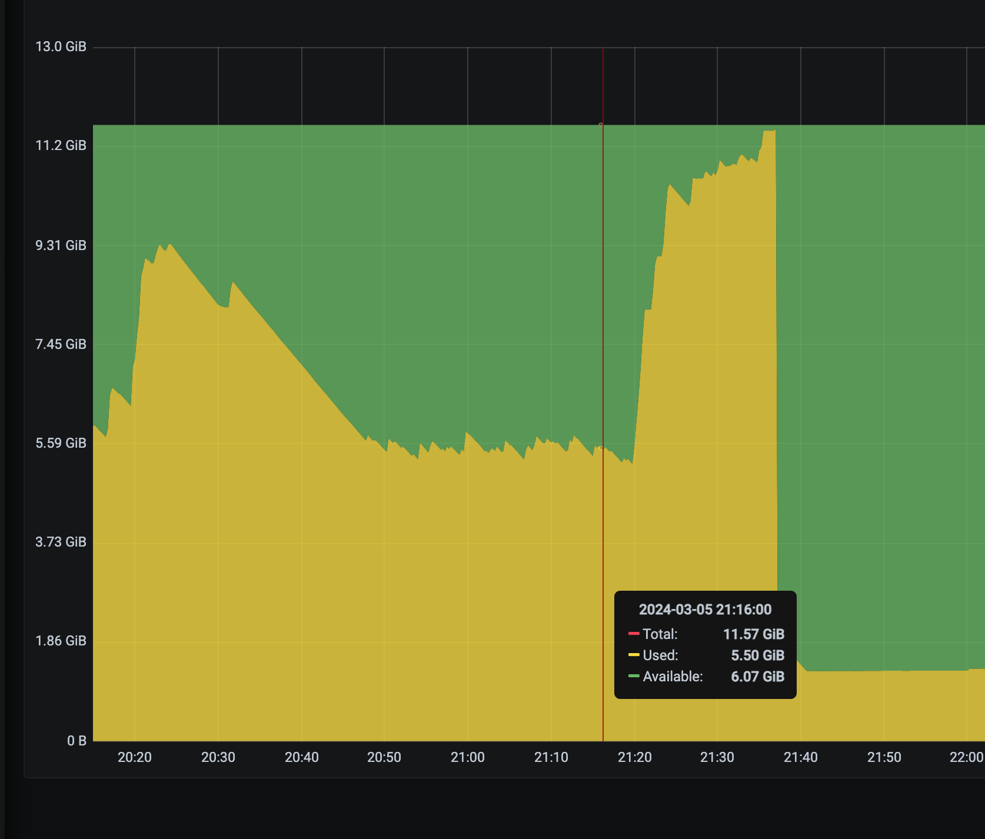985x839 pixels.
Task: Click the Total value 11.57 GiB
Action: (753, 634)
